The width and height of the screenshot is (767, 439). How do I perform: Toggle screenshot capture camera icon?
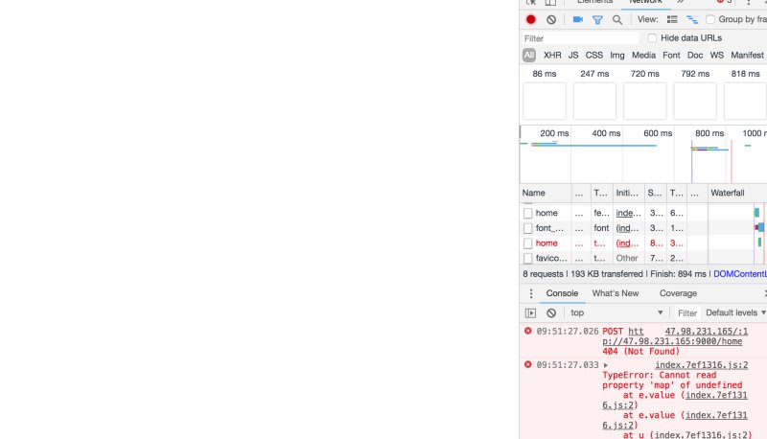click(578, 19)
